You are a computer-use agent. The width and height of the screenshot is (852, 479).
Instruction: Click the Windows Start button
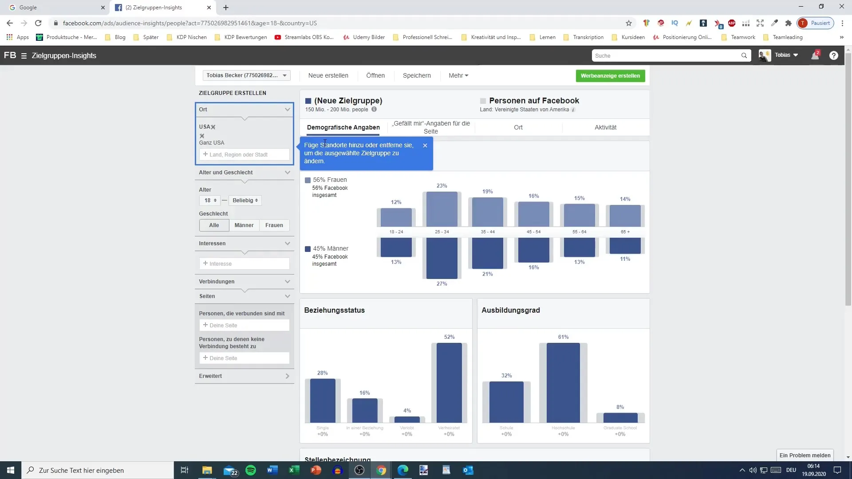[11, 470]
